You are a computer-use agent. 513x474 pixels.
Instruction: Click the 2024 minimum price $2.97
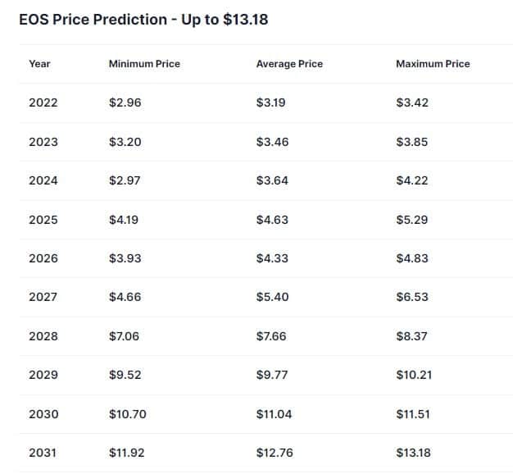click(125, 180)
